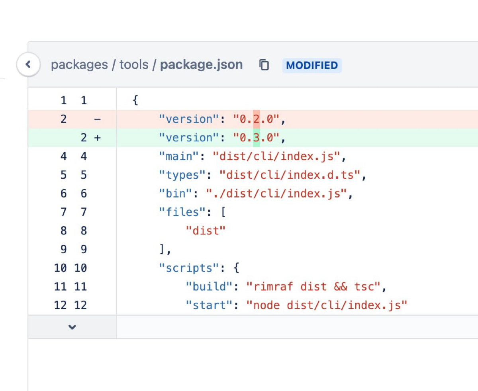This screenshot has height=391, width=478.
Task: Open the package.json file name link
Action: tap(201, 65)
